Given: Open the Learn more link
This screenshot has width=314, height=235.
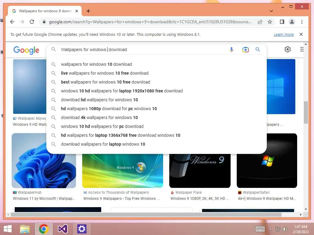Looking at the screenshot, I should 284,34.
